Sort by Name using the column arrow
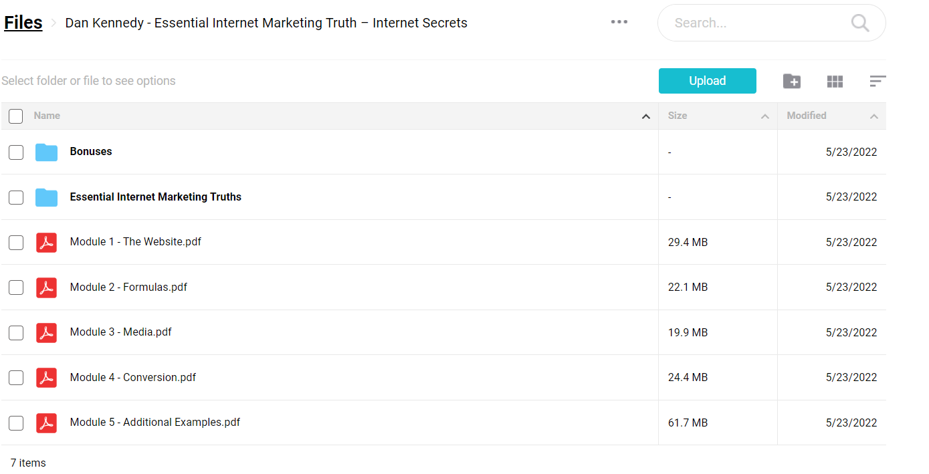 [646, 116]
